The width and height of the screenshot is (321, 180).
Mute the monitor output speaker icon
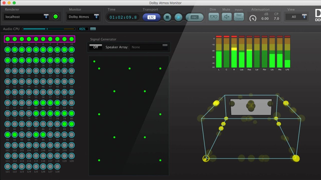click(x=227, y=17)
